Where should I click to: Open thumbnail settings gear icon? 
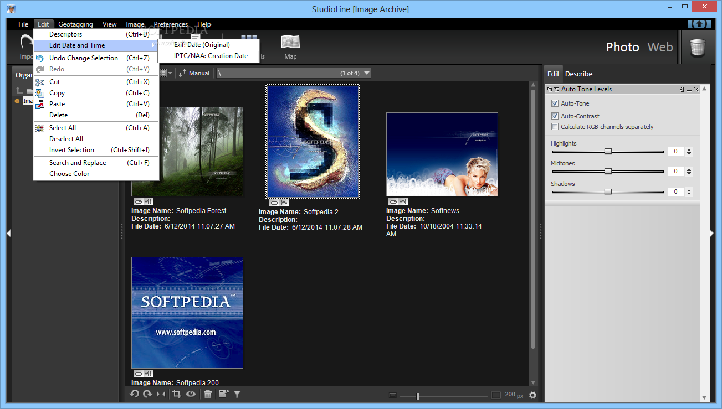tap(532, 395)
